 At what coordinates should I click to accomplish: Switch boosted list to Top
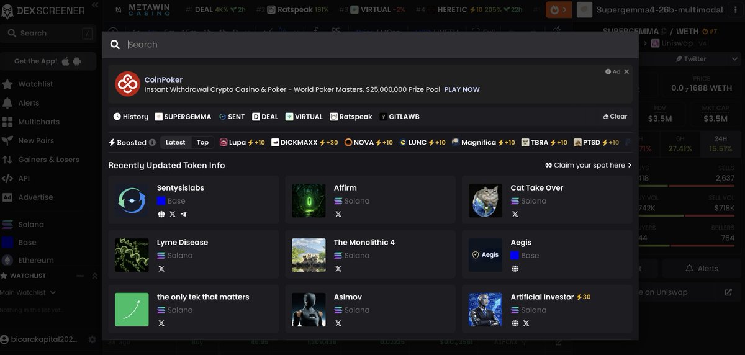click(202, 142)
